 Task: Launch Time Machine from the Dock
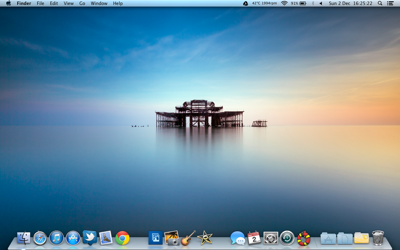point(287,238)
